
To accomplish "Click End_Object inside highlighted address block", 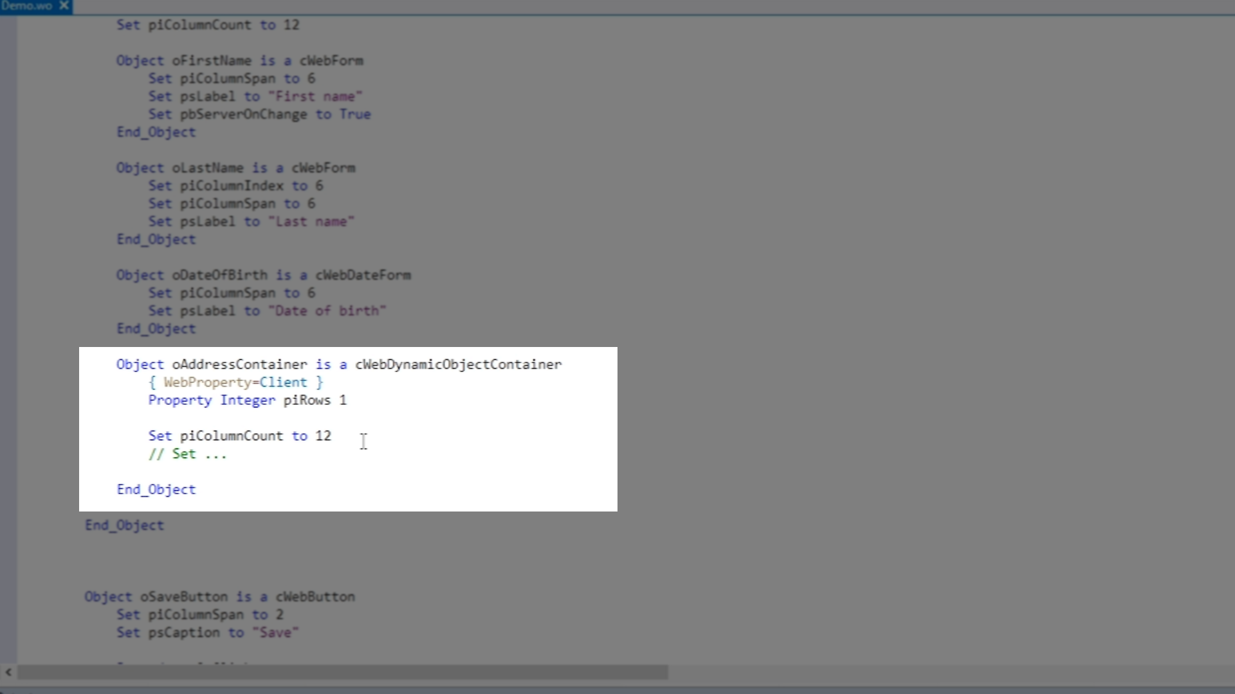I will coord(156,490).
